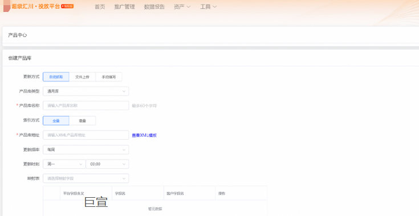The width and height of the screenshot is (419, 216).
Task: Go to 推广管理 in top navigation
Action: click(124, 7)
